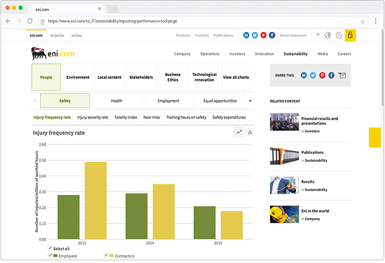Share this page by email envelope icon
385x263 pixels.
point(342,75)
